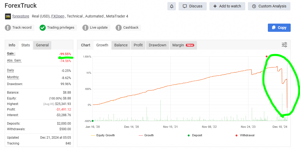Click the Discuss button
Viewport: 300px width, 149px height.
tap(192, 6)
